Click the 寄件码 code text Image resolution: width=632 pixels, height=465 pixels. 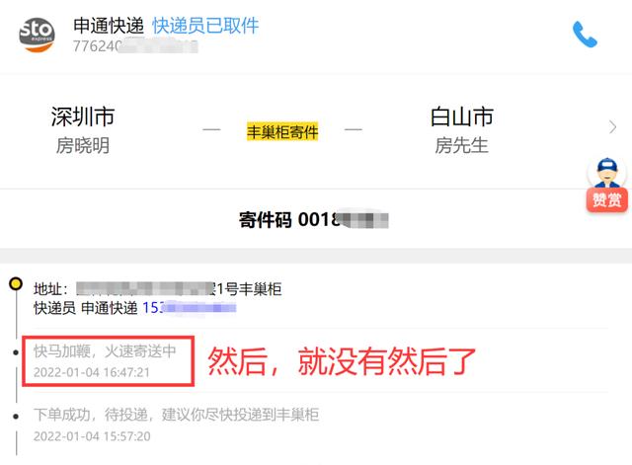tap(314, 219)
